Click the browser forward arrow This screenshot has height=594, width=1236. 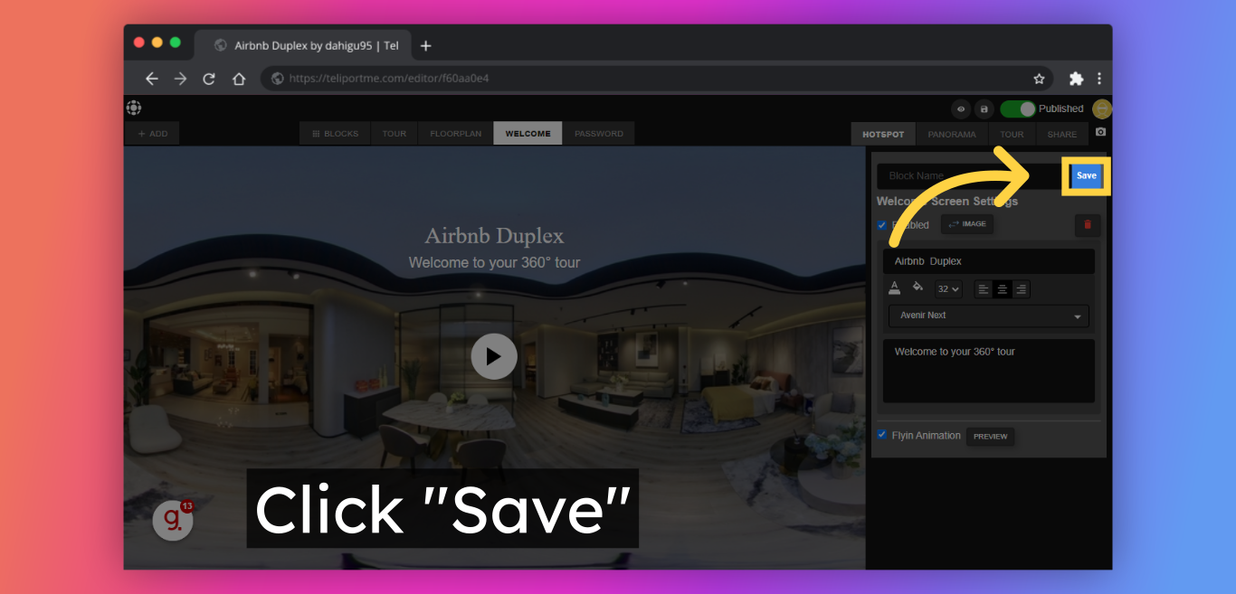pos(180,79)
